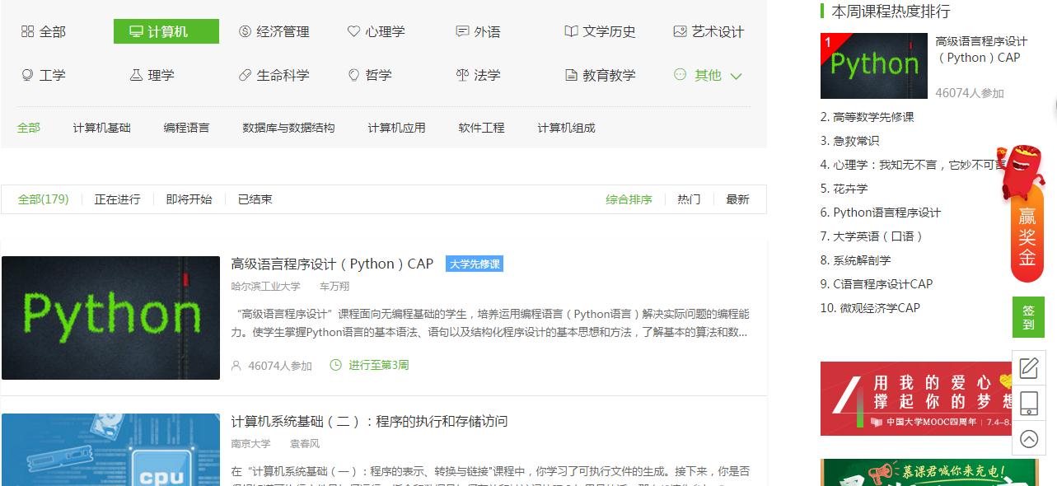Open the 计算机 category tab
The width and height of the screenshot is (1057, 486).
point(166,31)
